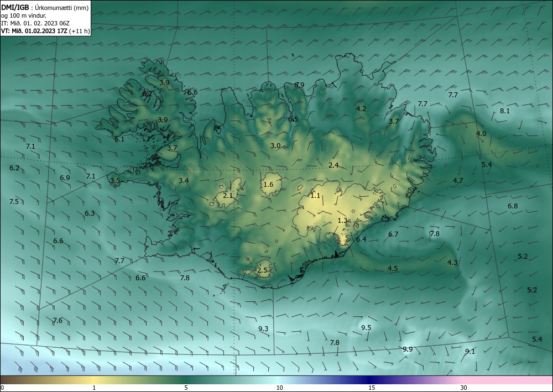Image resolution: width=553 pixels, height=392 pixels.
Task: Click the glacier value 2.1
Action: coord(228,195)
